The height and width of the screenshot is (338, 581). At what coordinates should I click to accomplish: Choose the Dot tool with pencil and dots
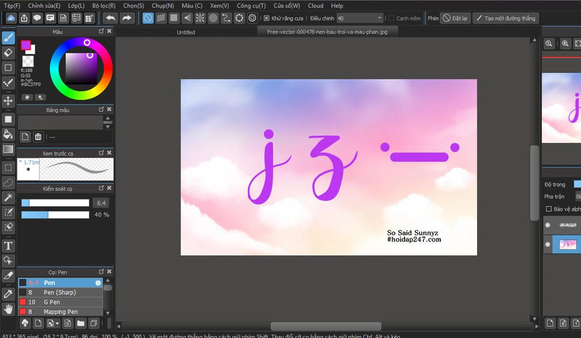[x=9, y=83]
